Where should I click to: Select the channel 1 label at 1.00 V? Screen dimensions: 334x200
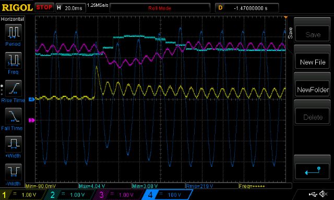pyautogui.click(x=22, y=195)
